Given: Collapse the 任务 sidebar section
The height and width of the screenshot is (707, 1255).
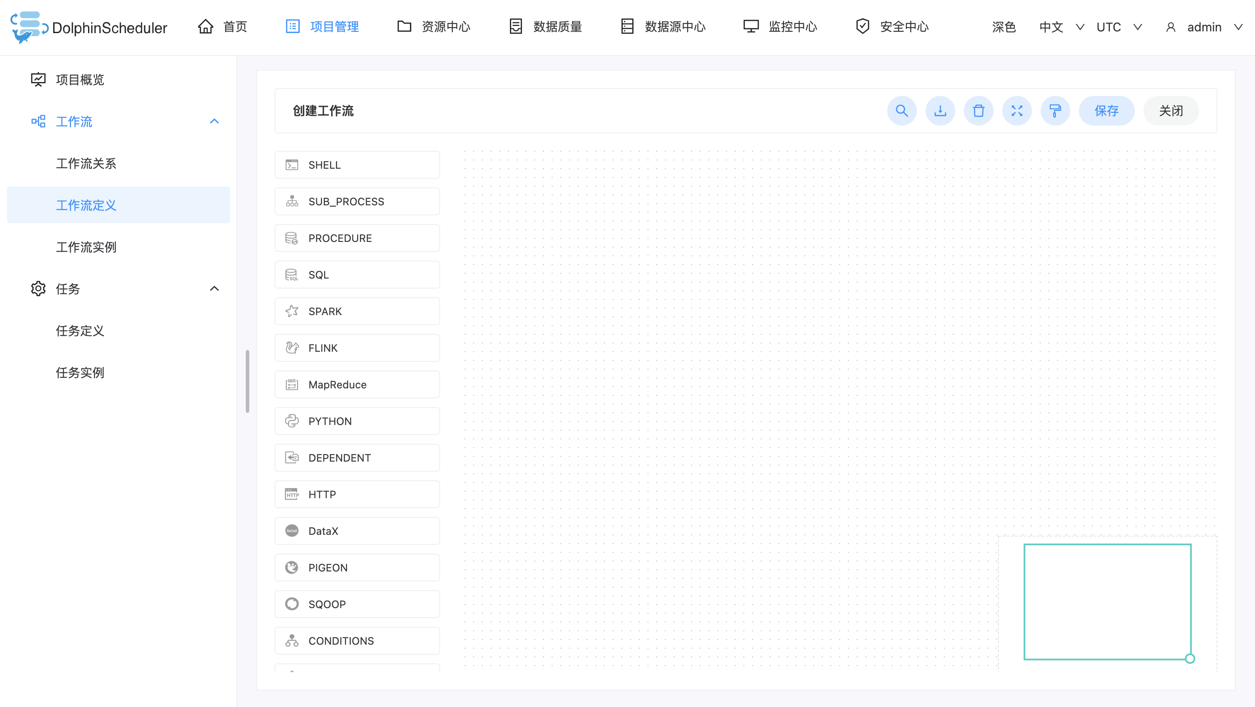Looking at the screenshot, I should pyautogui.click(x=214, y=289).
